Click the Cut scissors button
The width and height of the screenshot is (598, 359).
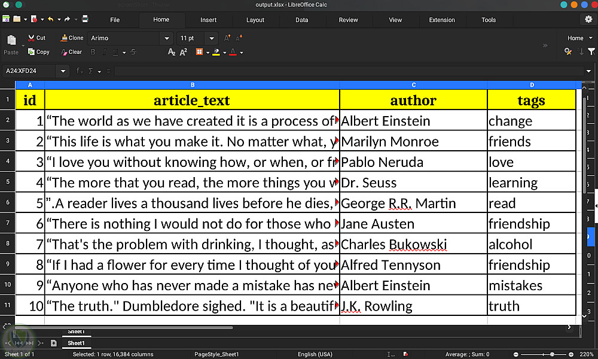click(36, 38)
